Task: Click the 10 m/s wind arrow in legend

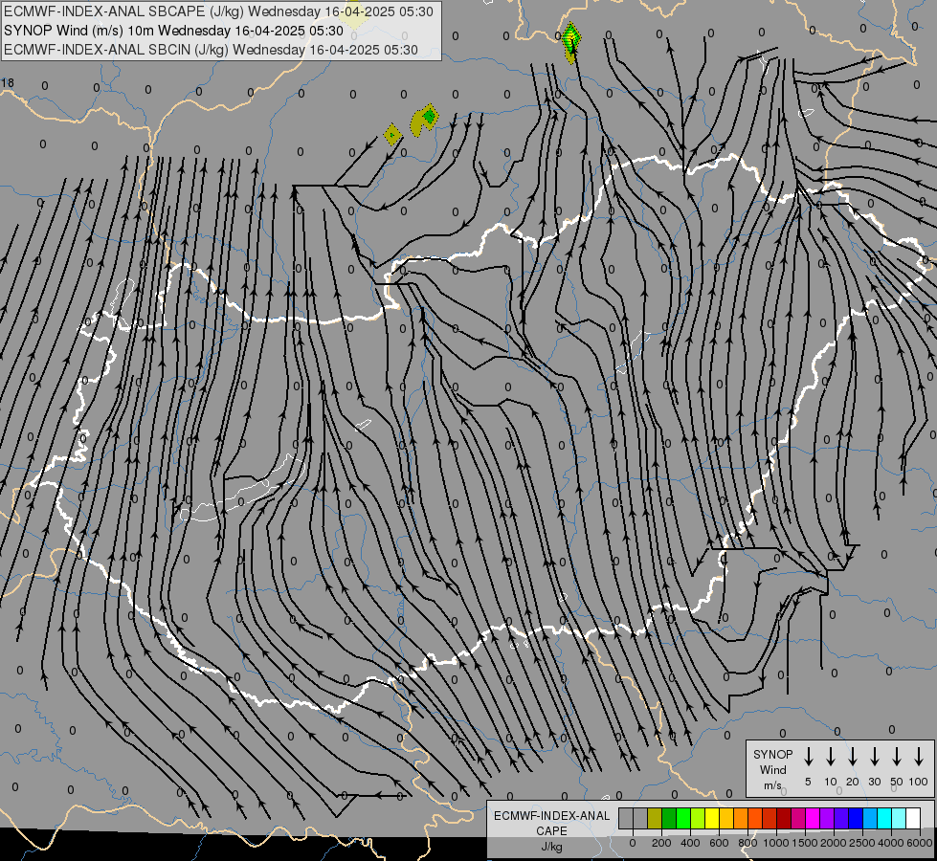Action: pyautogui.click(x=831, y=757)
